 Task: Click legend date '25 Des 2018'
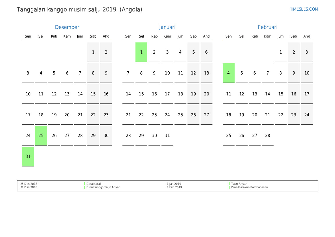pos(29,184)
